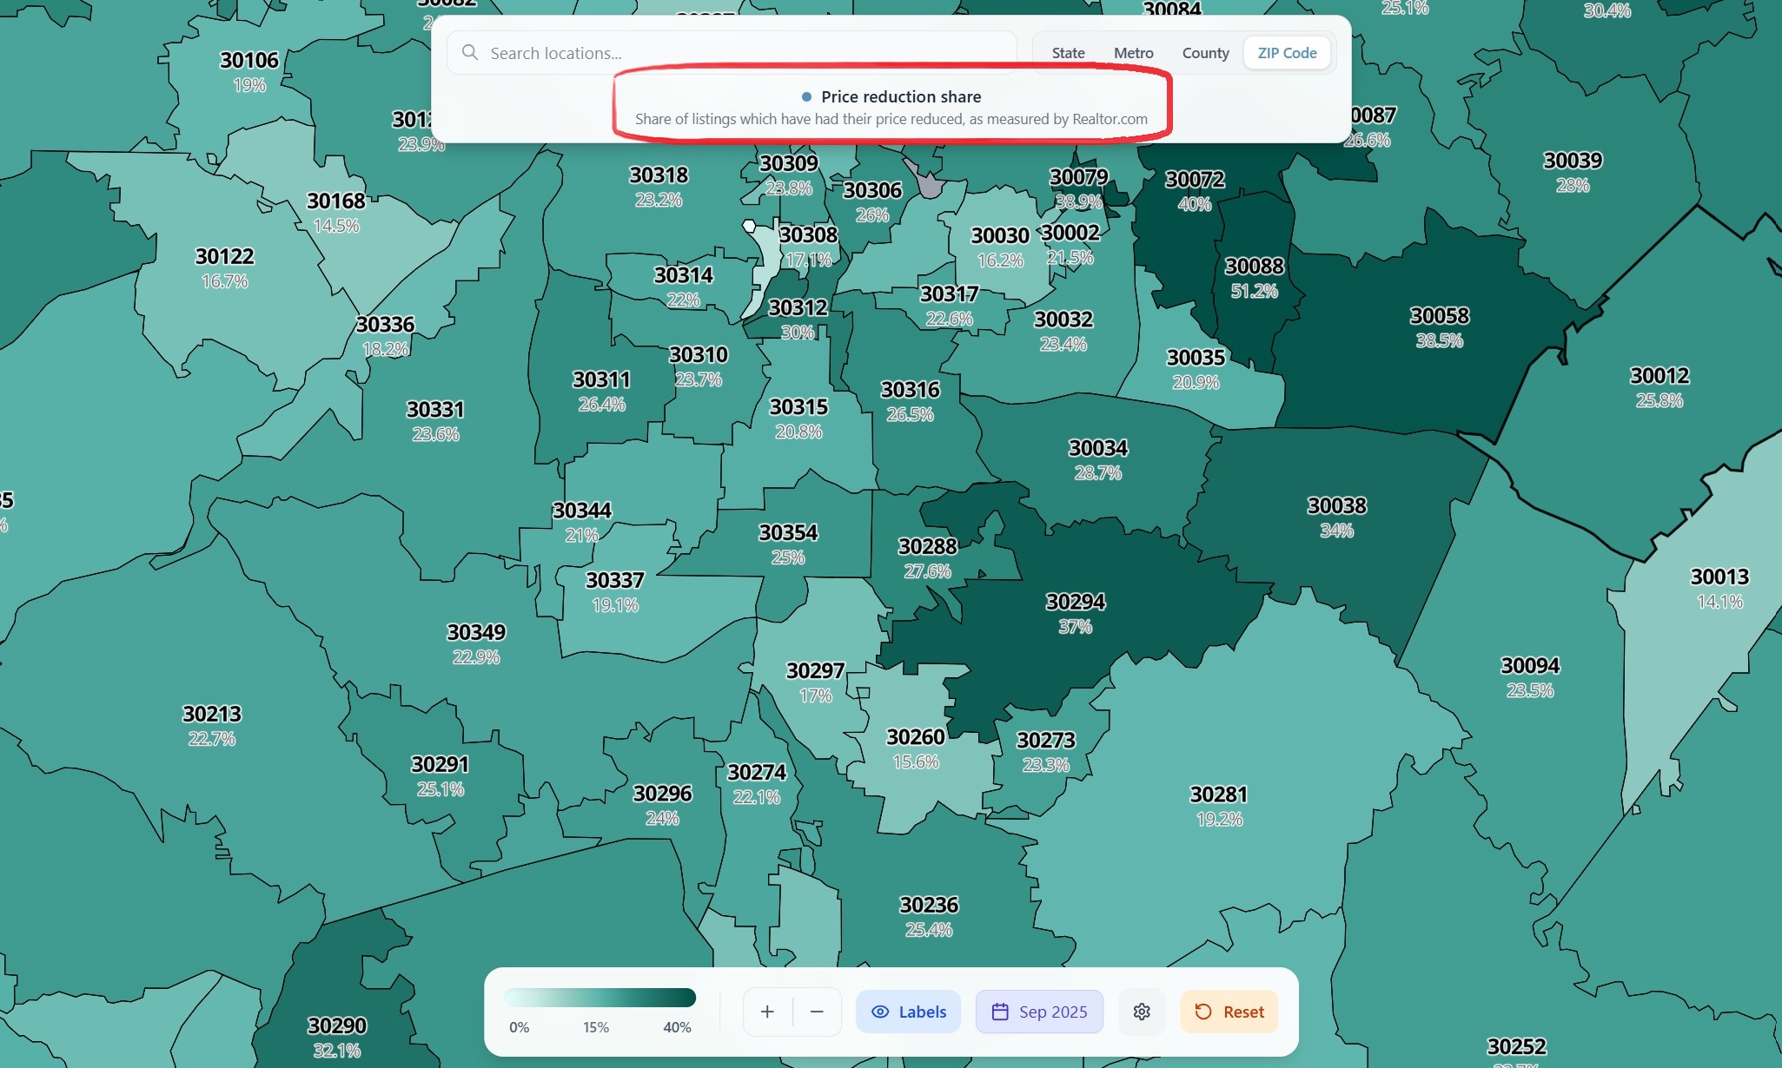Open the gear settings icon
This screenshot has height=1068, width=1782.
tap(1142, 1012)
